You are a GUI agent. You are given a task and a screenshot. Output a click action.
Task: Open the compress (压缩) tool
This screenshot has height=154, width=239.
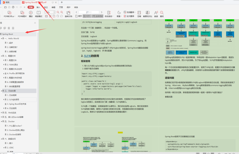[139, 14]
